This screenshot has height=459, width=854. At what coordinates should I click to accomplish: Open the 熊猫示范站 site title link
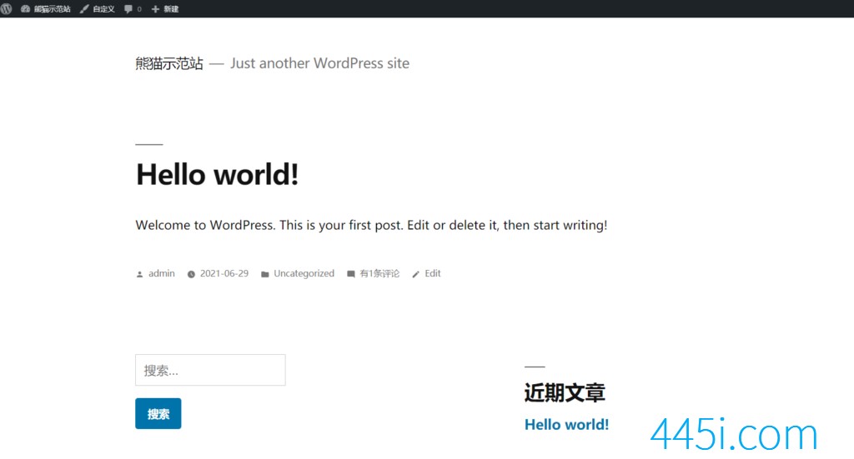click(169, 63)
